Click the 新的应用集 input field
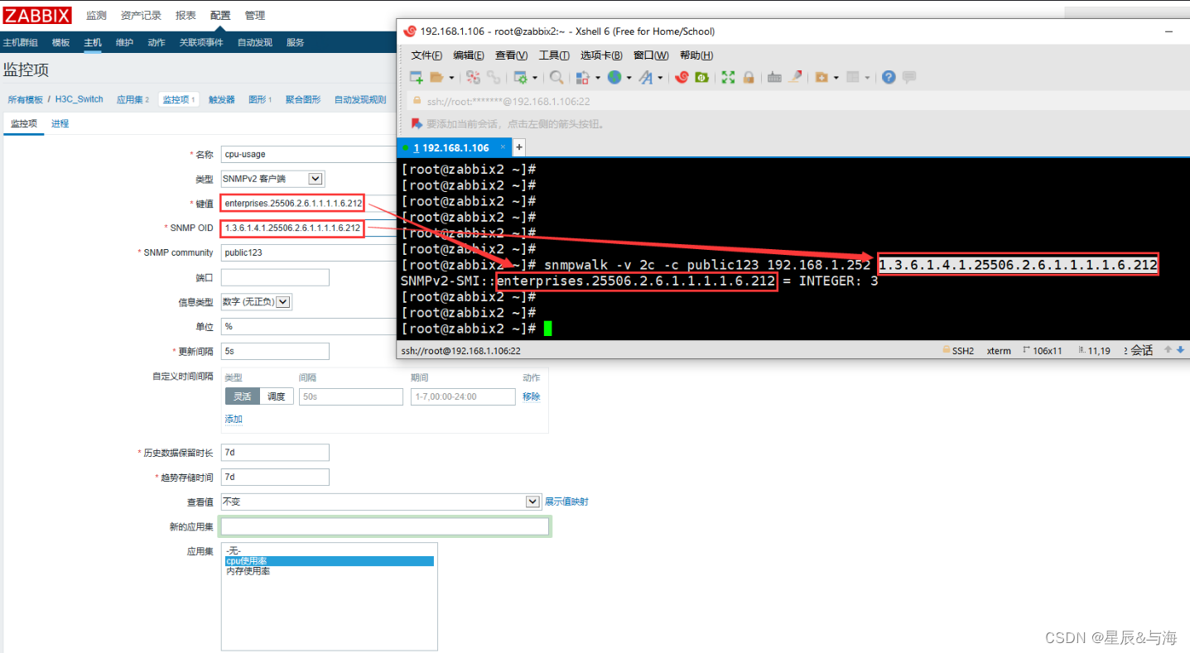This screenshot has width=1190, height=653. [x=385, y=526]
